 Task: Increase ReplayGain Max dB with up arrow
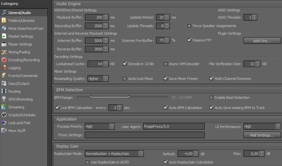tap(262, 152)
